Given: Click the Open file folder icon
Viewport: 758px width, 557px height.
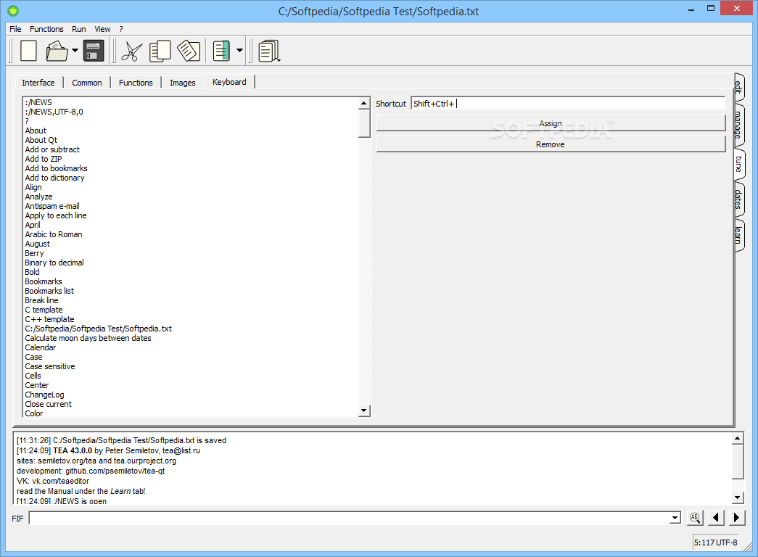Looking at the screenshot, I should [x=57, y=51].
